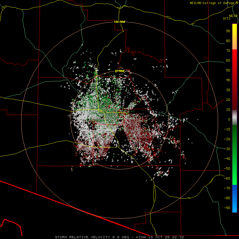Click the -30 value on the velocity scale

click(x=227, y=149)
